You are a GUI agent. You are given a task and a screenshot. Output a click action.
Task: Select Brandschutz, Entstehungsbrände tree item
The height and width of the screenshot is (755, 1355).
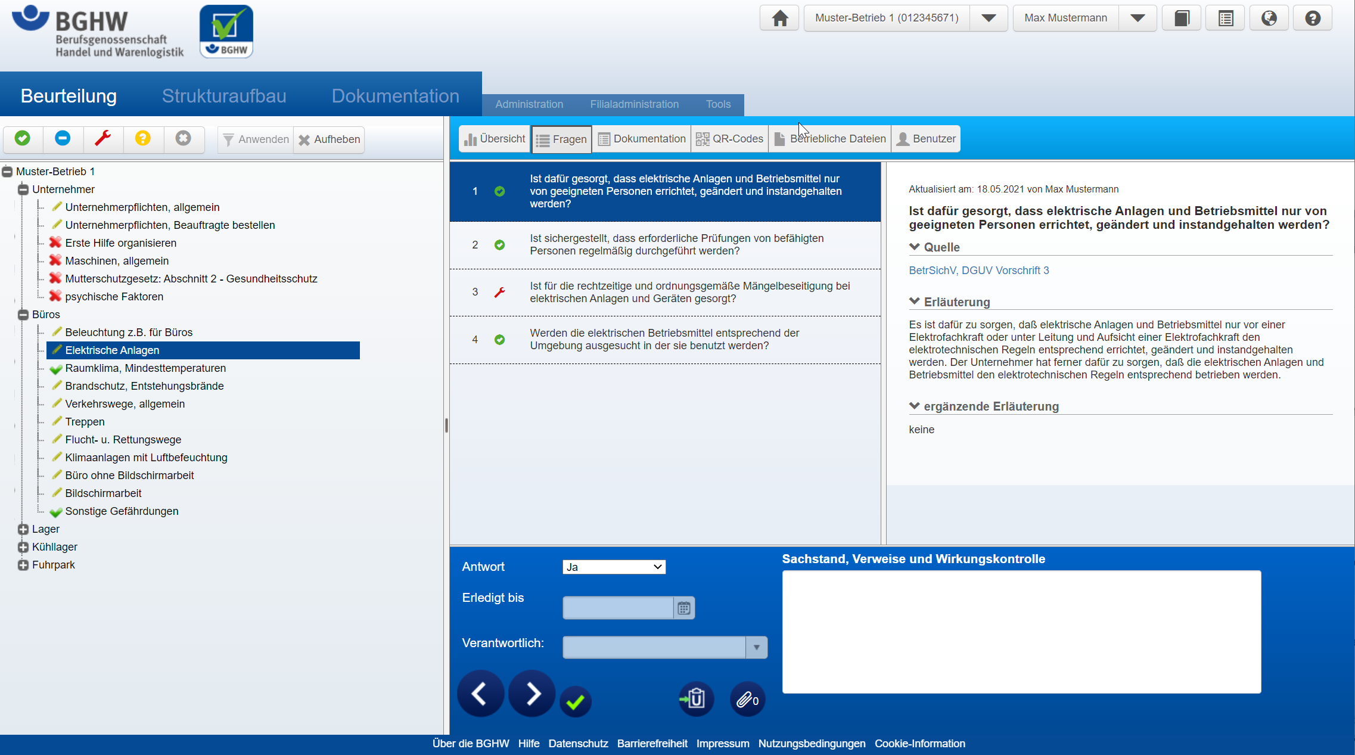(x=144, y=386)
